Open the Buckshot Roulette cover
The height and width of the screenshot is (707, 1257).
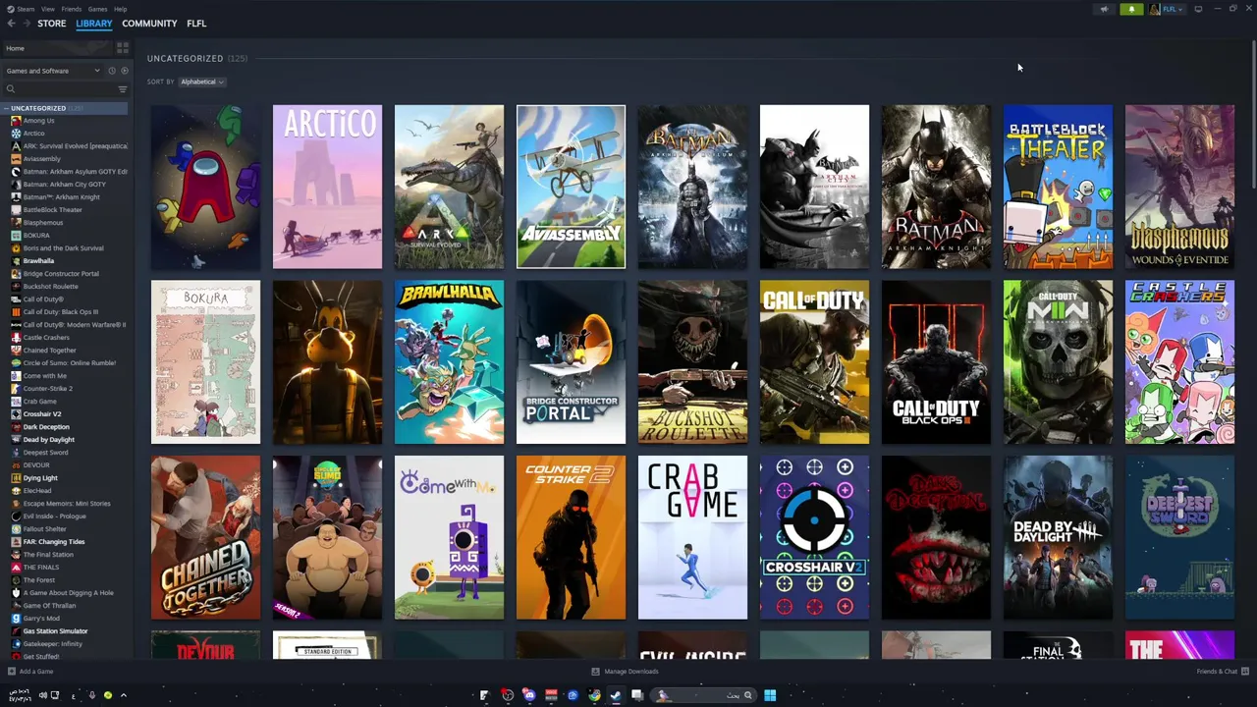692,362
